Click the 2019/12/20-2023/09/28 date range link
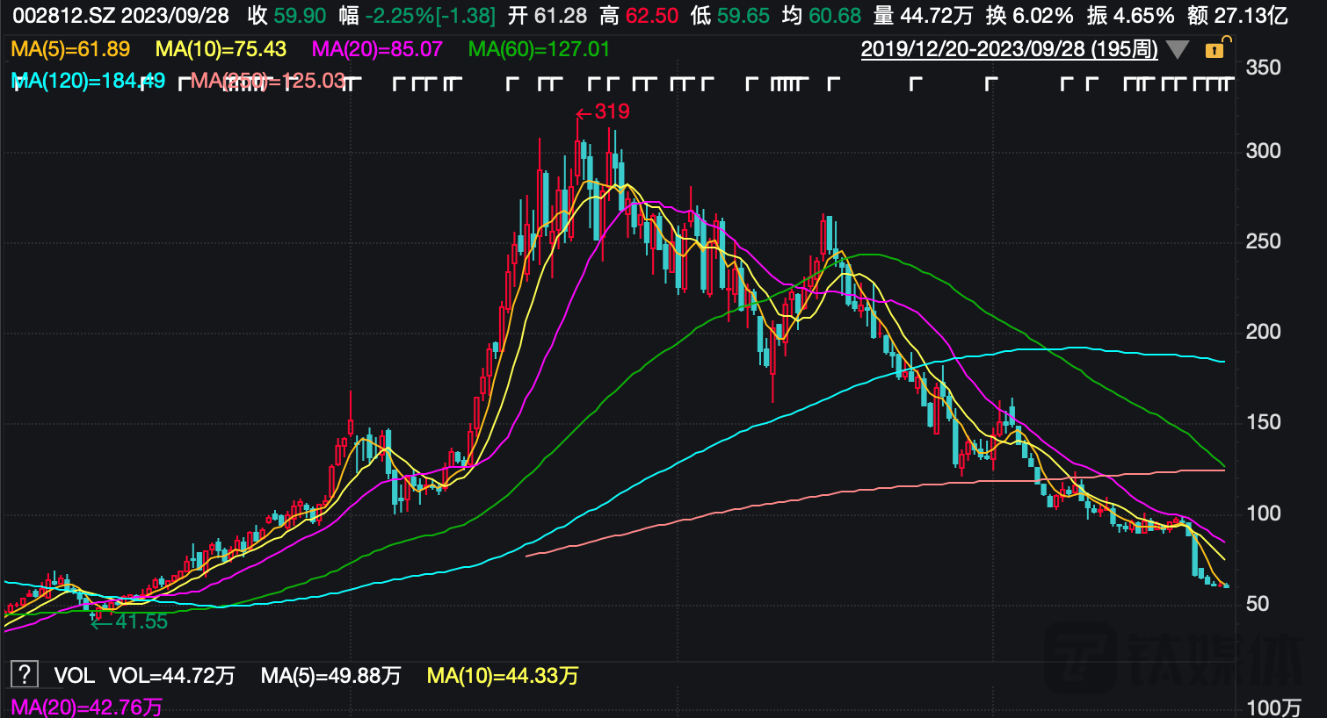The height and width of the screenshot is (718, 1327). [x=1009, y=49]
